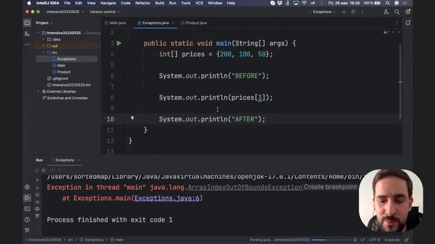Click Create breakpoint hint

(x=330, y=187)
